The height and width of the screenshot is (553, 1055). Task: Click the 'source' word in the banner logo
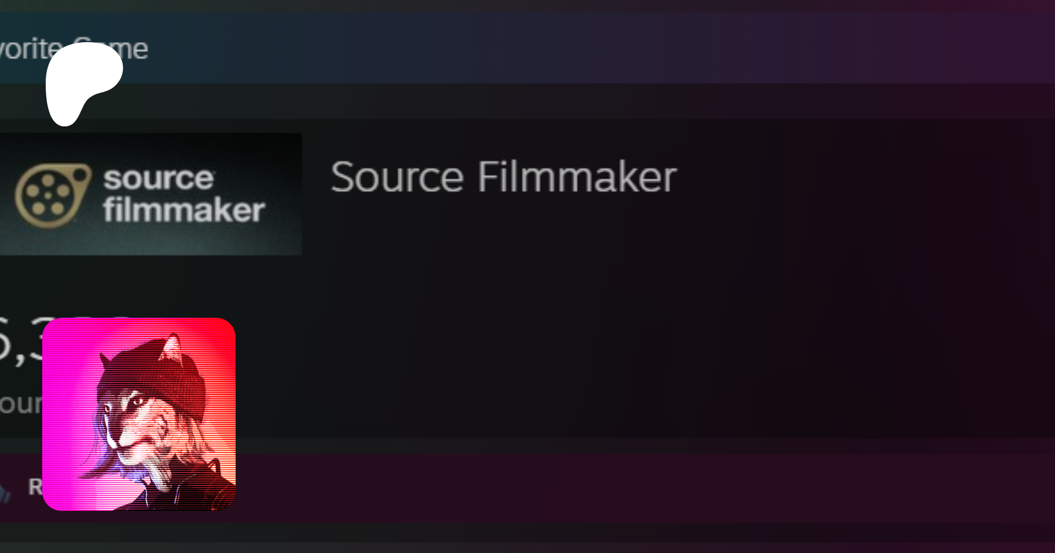[159, 178]
